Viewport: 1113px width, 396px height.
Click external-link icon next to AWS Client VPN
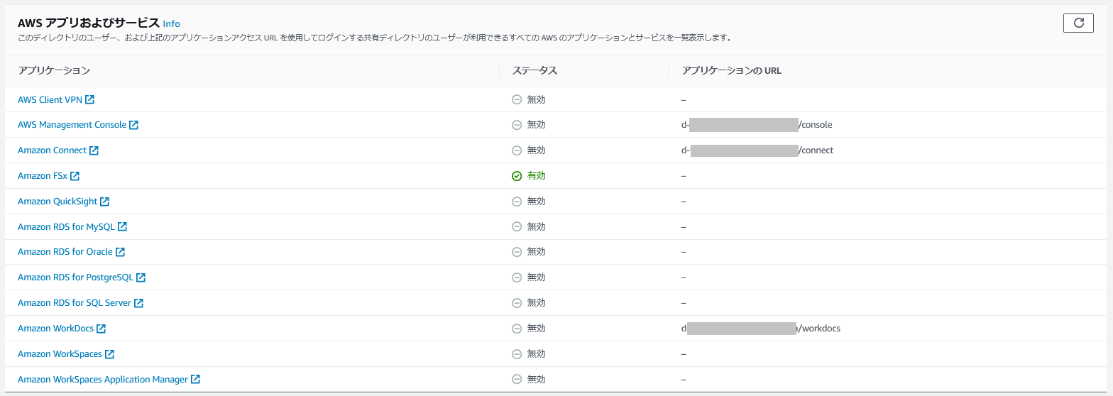click(90, 99)
